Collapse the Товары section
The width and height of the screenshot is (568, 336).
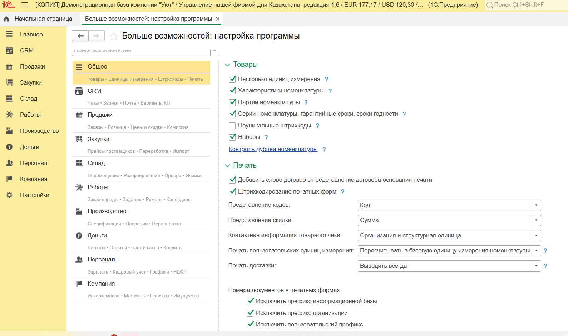227,65
